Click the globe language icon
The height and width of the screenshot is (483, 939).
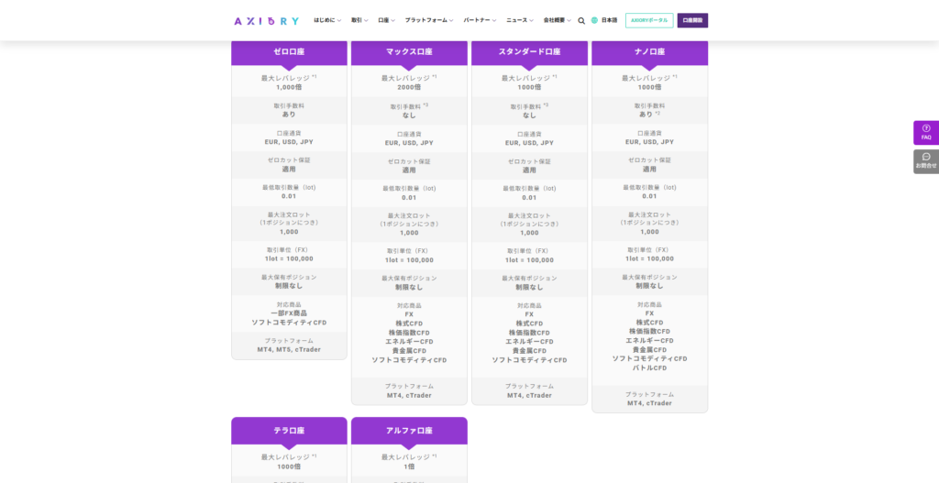pos(594,20)
